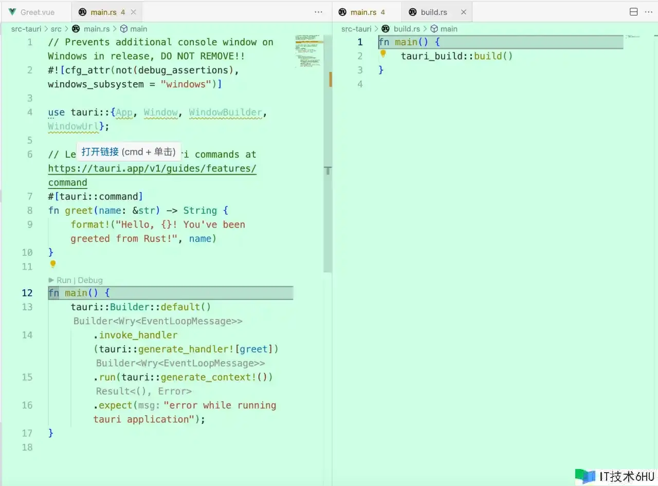Viewport: 658px width, 486px height.
Task: Click the split editor layout icon
Action: coord(634,12)
